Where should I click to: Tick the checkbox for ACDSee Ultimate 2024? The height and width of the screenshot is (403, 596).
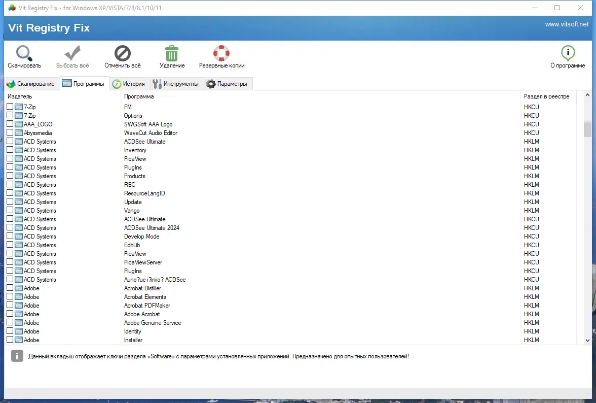coord(10,227)
